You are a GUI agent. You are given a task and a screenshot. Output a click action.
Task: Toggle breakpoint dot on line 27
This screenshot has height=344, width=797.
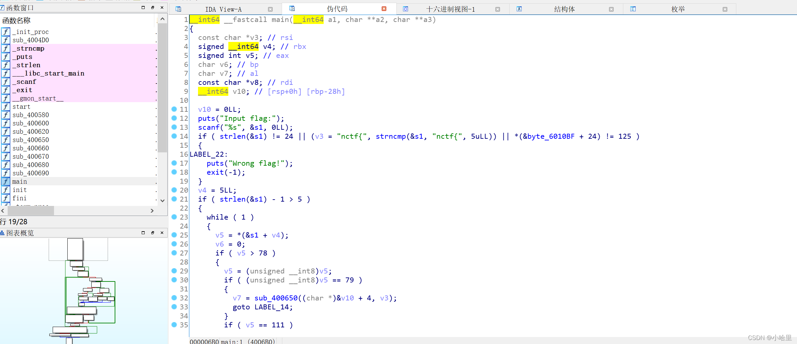pyautogui.click(x=174, y=253)
